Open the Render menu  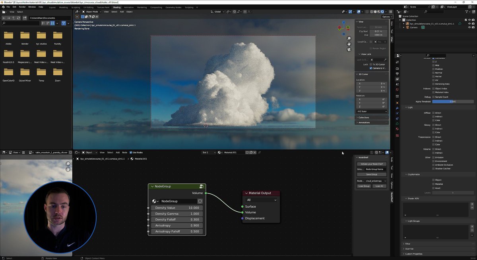[22, 7]
